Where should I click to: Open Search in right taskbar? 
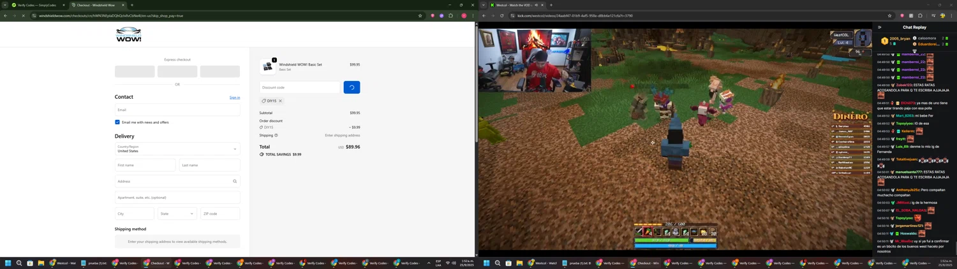point(497,263)
